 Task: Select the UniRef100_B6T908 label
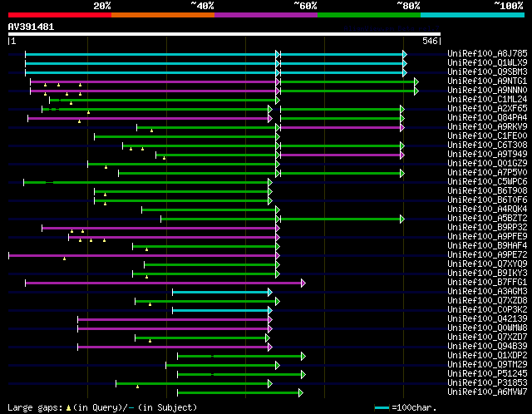pos(487,191)
